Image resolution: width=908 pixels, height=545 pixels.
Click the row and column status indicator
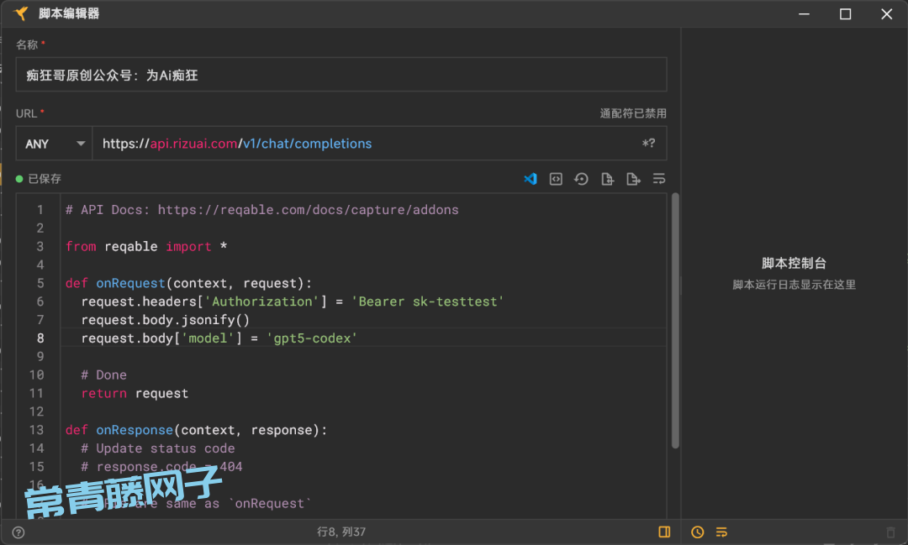coord(340,532)
